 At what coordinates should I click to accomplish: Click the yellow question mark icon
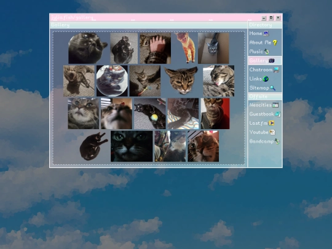275,42
